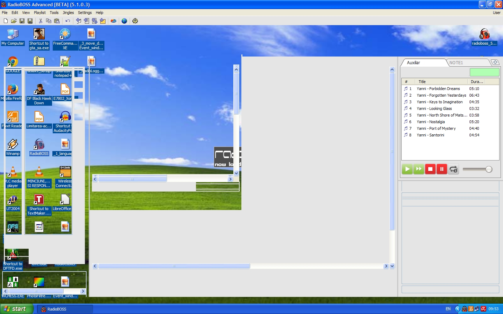Viewport: 503px width, 314px height.
Task: Click the network connections tray icon
Action: [477, 309]
